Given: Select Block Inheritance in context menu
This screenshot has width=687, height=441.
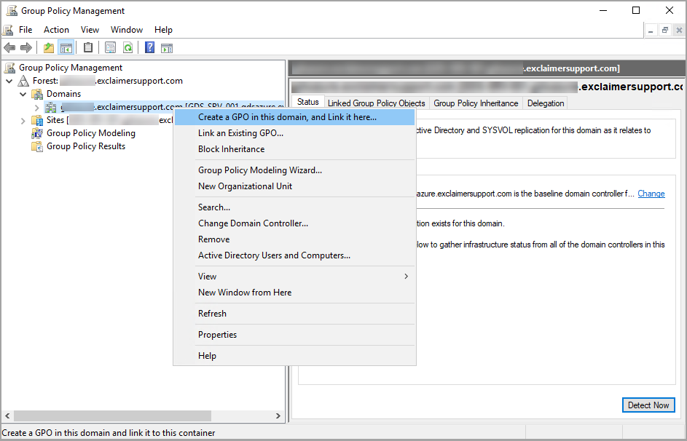Looking at the screenshot, I should click(x=231, y=149).
